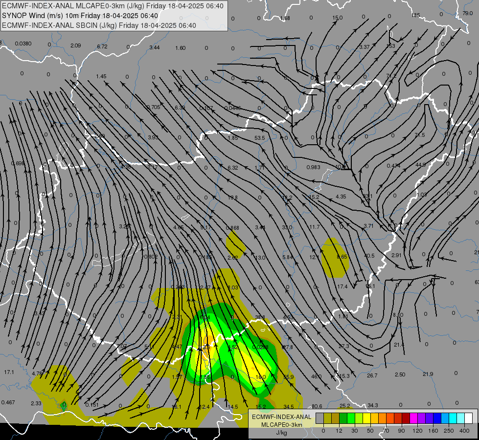This screenshot has height=440, width=479.
Task: Click the bright green legend swatch
Action: (351, 418)
